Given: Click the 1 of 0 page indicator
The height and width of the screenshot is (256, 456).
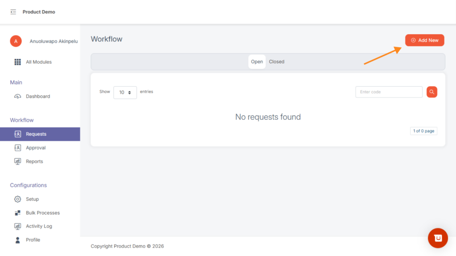Looking at the screenshot, I should (x=423, y=131).
